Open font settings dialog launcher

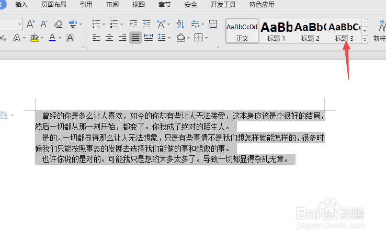coord(83,47)
